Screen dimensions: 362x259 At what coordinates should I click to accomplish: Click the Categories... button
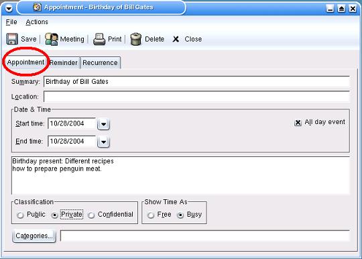coord(34,236)
